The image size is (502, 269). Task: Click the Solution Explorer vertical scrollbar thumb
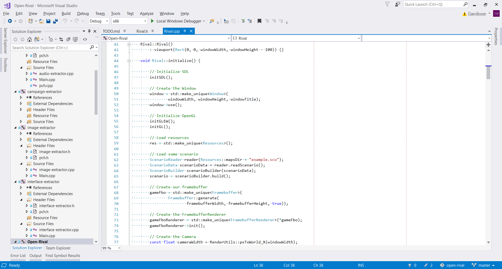pyautogui.click(x=96, y=92)
